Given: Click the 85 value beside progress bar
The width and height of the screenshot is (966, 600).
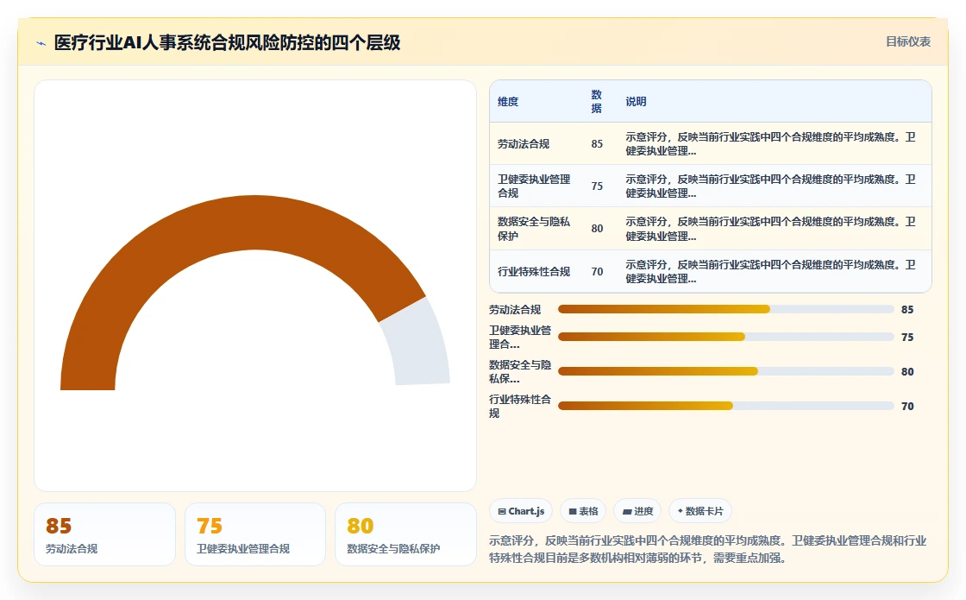Looking at the screenshot, I should pos(907,310).
